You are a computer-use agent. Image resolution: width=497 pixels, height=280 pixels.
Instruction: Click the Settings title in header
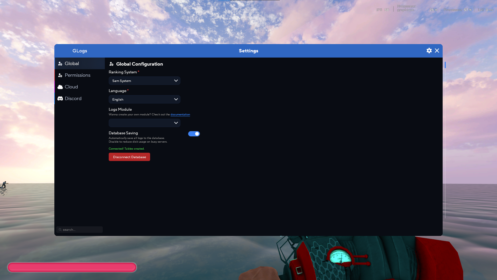(x=248, y=51)
